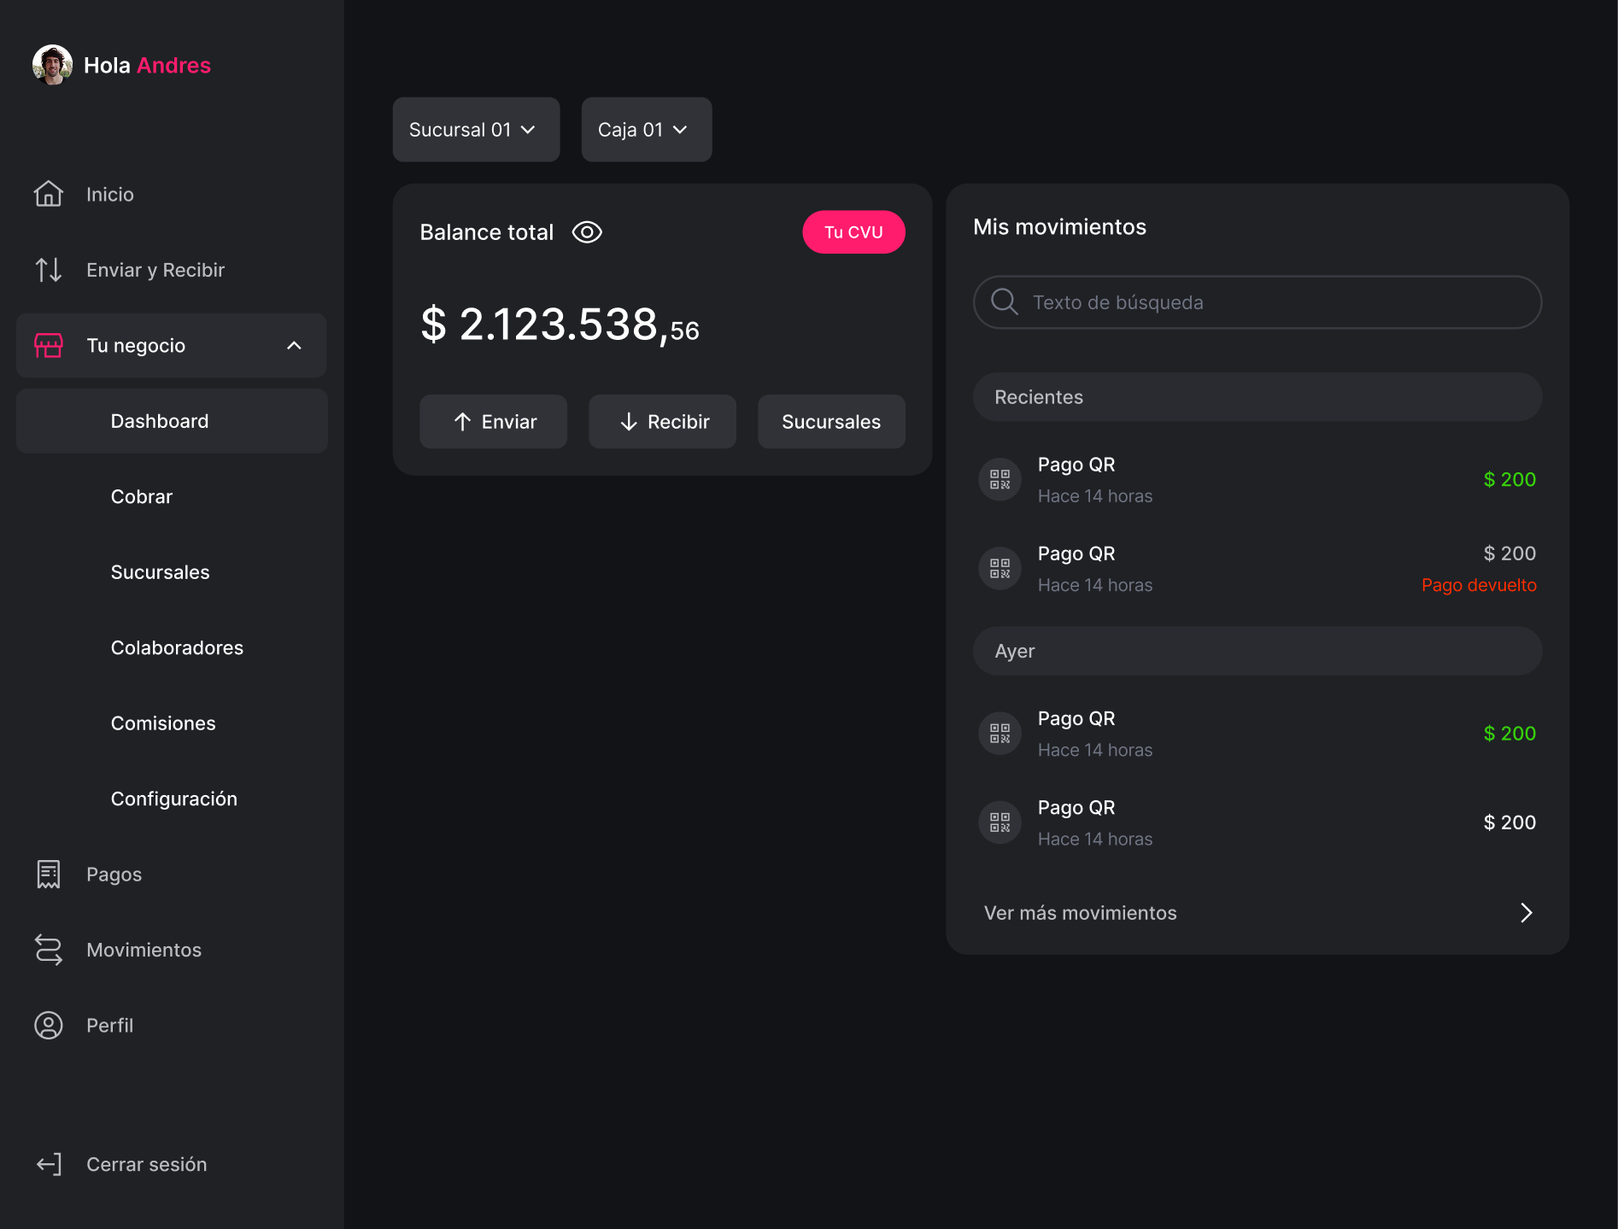Click the Enviar button in balance card
The width and height of the screenshot is (1618, 1229).
click(x=493, y=422)
